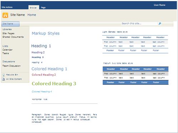Click the Markup Styles title
178x133 pixels.
pos(46,33)
